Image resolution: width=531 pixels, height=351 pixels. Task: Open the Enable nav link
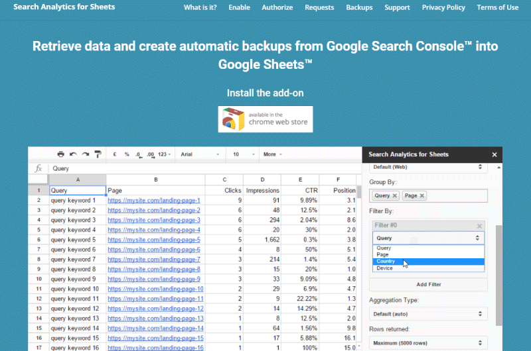(x=239, y=7)
